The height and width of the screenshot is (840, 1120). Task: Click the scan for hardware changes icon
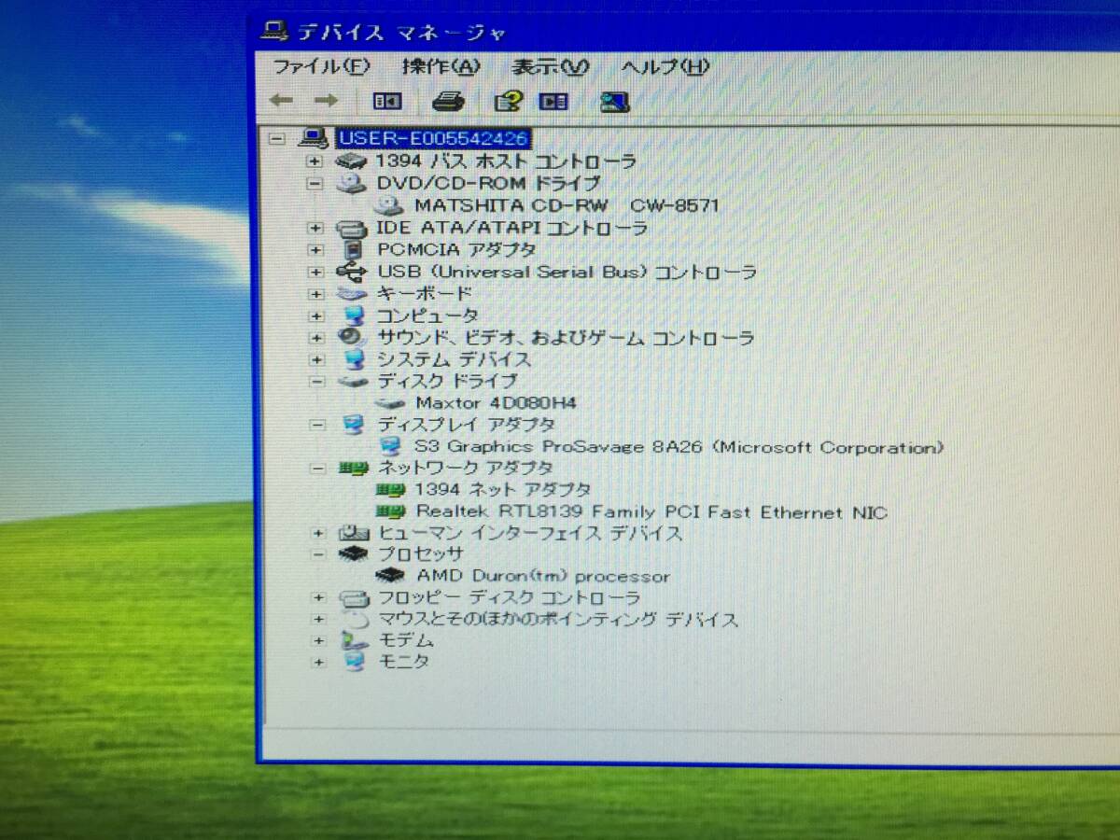pyautogui.click(x=614, y=102)
